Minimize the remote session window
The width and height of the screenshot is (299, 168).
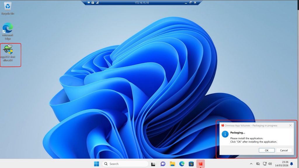[x=186, y=3]
